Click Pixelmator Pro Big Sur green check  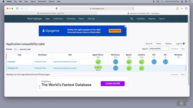tap(129, 68)
